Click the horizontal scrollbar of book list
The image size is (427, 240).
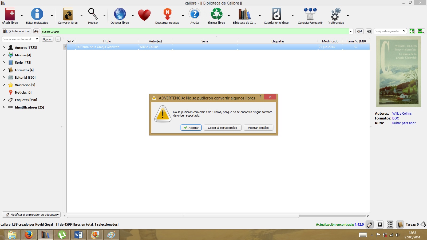183,216
